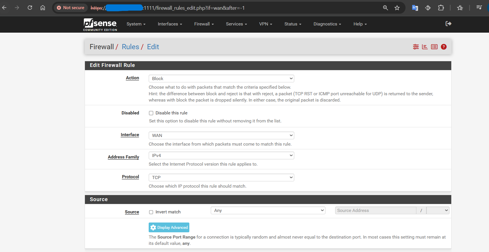Reload the page in browser
This screenshot has width=489, height=252.
30,8
